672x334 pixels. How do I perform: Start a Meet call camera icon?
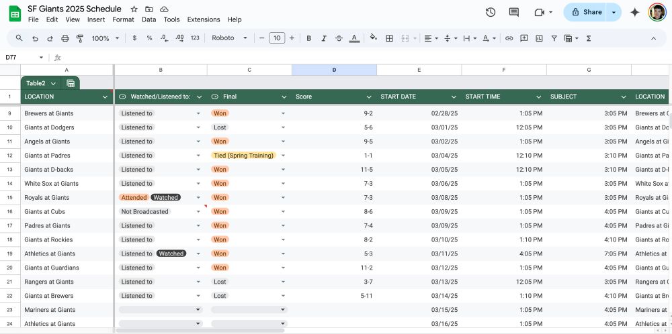pyautogui.click(x=540, y=12)
